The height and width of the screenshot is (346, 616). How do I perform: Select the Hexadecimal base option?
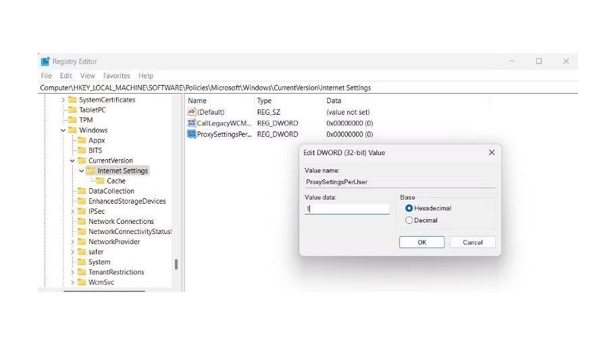[409, 208]
